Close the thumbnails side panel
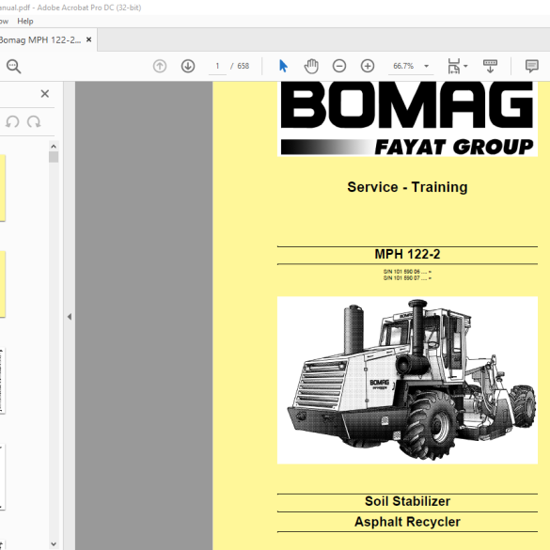The width and height of the screenshot is (550, 550). coord(44,94)
